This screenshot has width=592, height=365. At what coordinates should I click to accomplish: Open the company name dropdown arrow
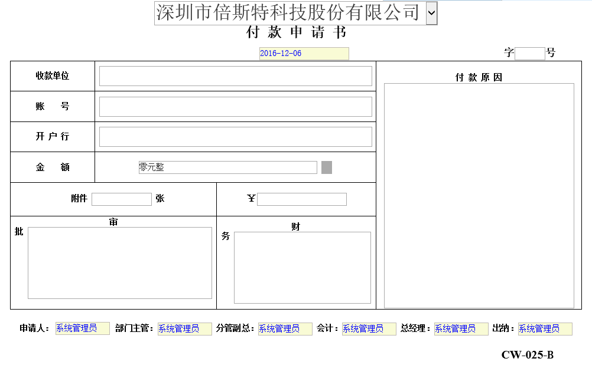click(x=431, y=13)
